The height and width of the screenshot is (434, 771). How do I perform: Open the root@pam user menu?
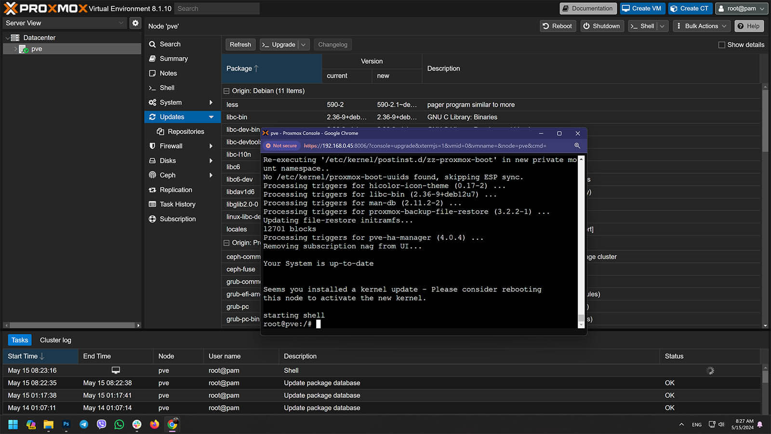(x=741, y=8)
